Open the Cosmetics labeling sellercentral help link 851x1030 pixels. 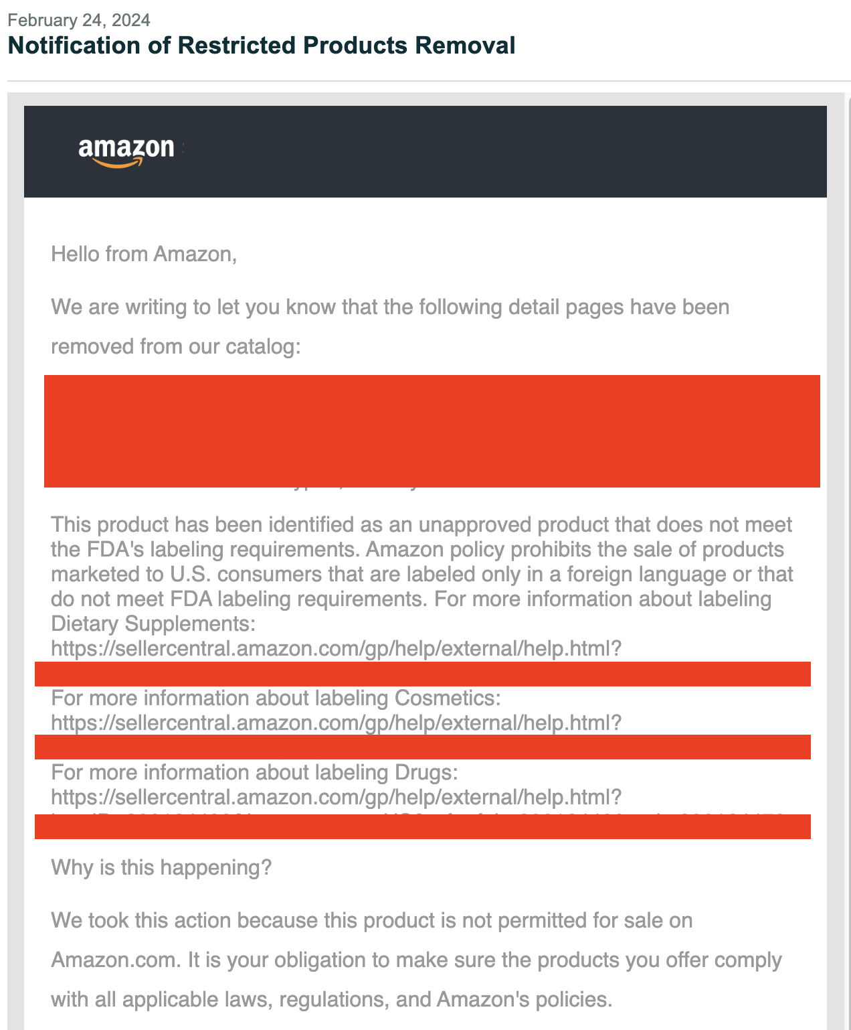coord(337,723)
